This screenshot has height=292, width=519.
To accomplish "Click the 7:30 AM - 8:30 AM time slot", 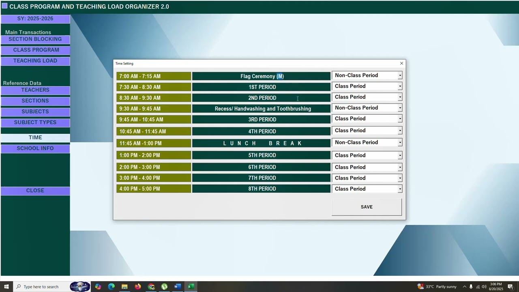I will (154, 87).
